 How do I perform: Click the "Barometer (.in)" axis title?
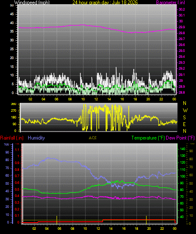pos(170,3)
